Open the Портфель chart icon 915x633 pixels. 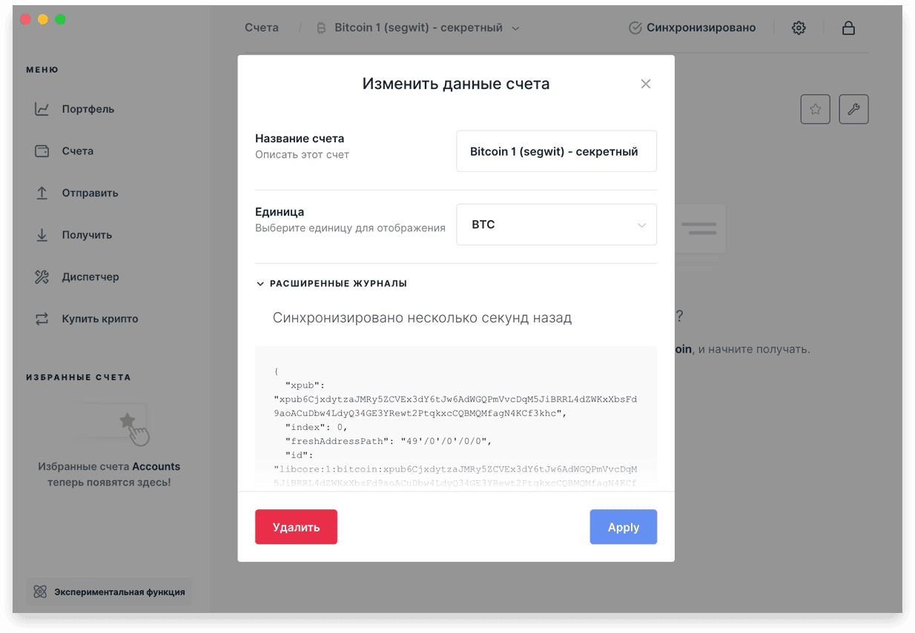[42, 109]
